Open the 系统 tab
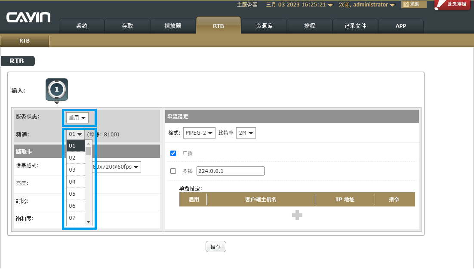 point(82,26)
